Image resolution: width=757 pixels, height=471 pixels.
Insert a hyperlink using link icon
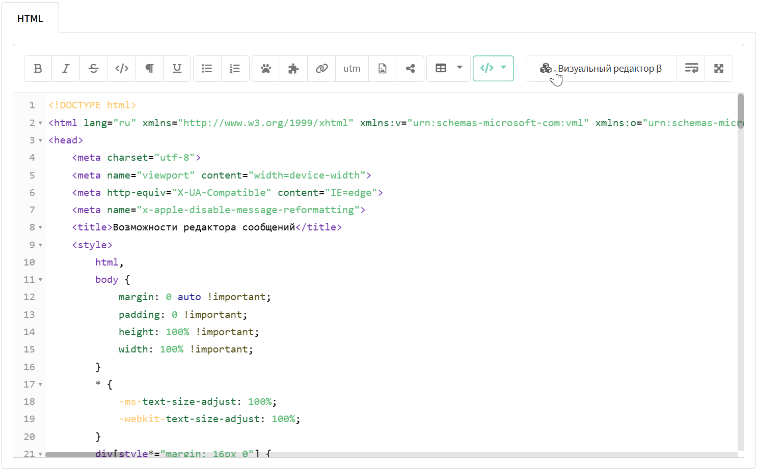321,69
